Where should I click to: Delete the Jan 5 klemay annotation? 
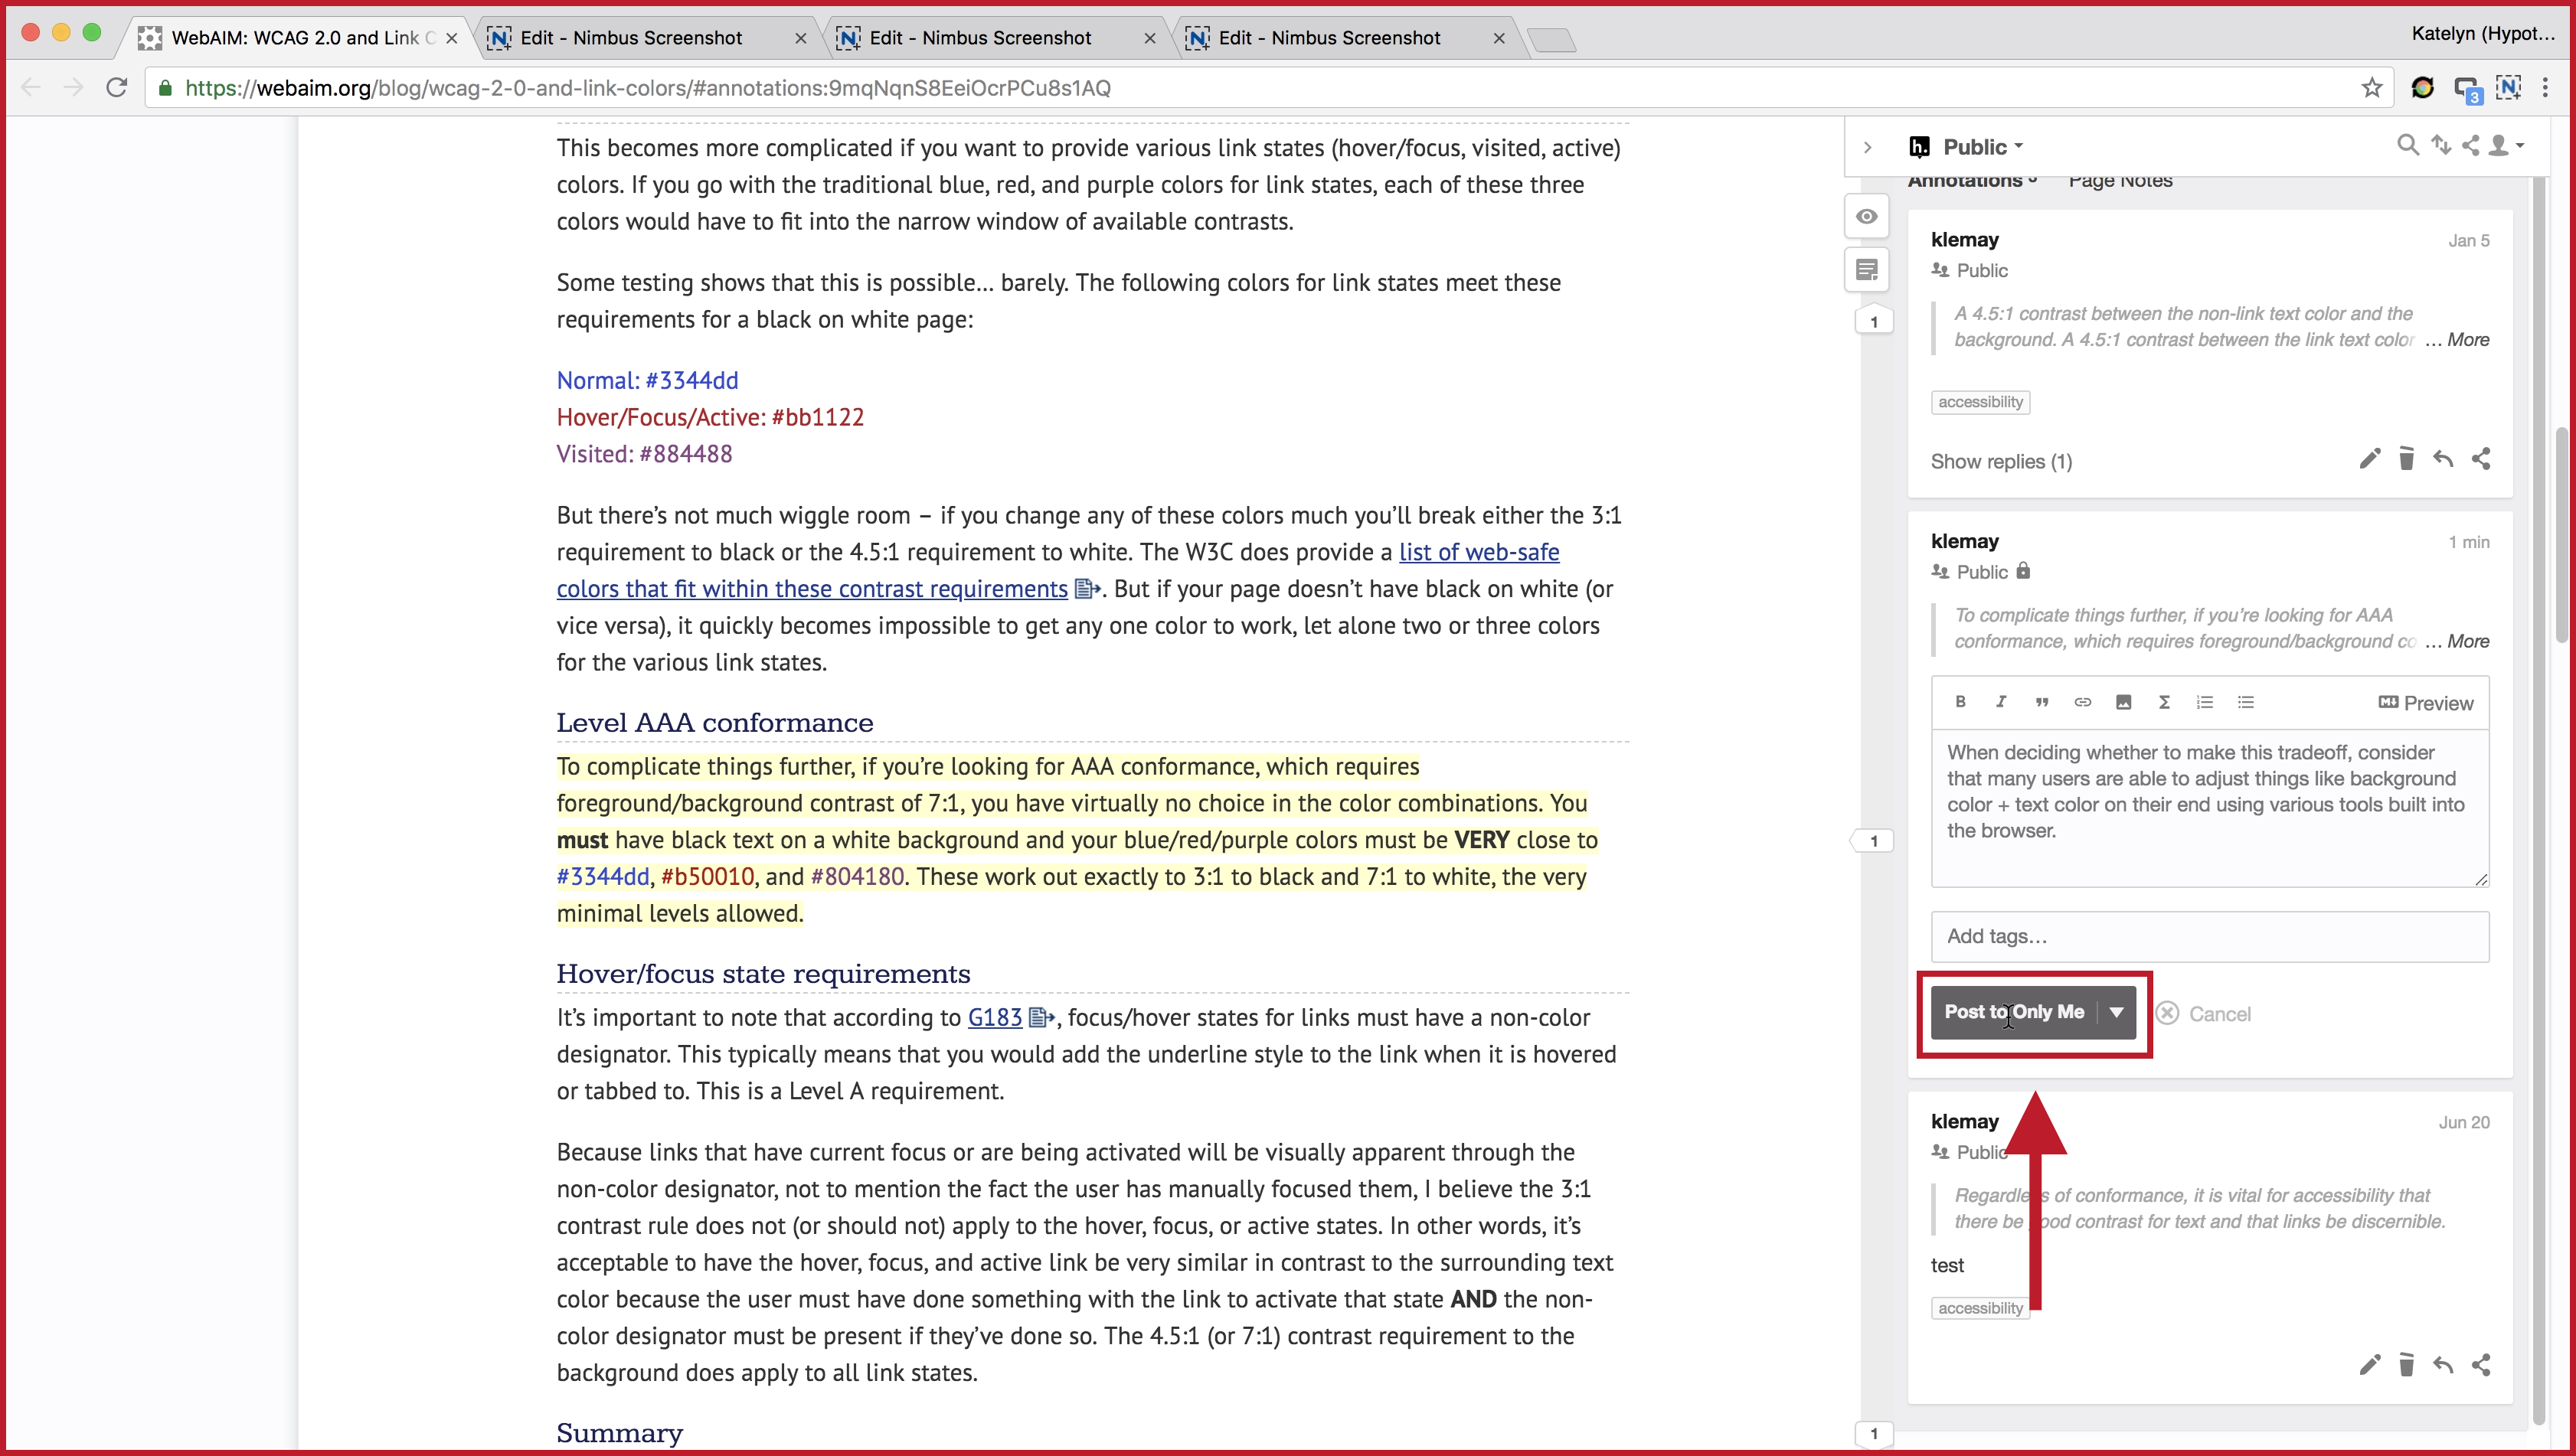click(2407, 459)
